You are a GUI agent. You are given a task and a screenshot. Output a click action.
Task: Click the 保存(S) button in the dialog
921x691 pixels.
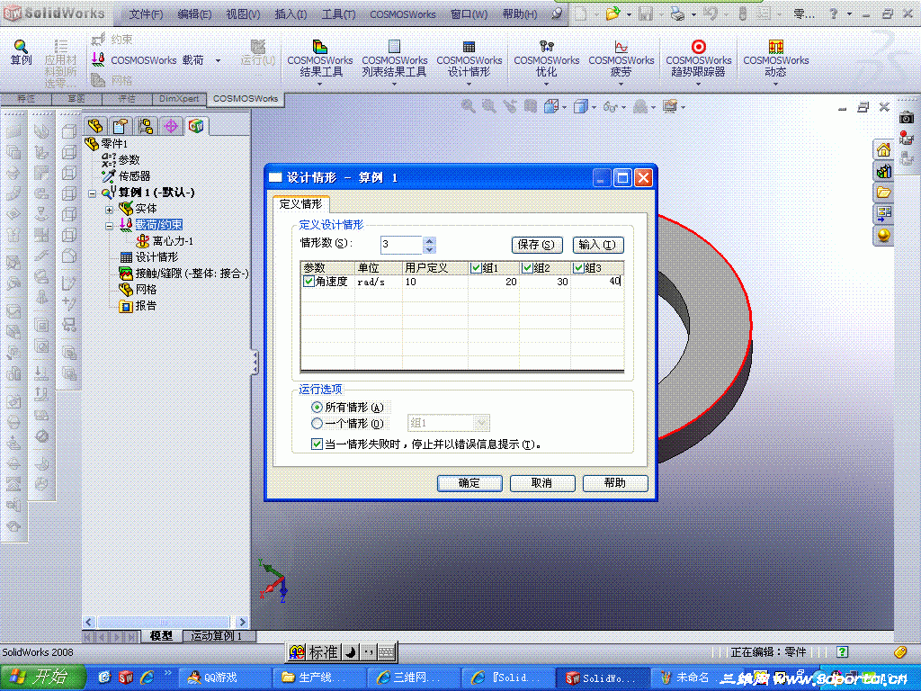click(535, 245)
